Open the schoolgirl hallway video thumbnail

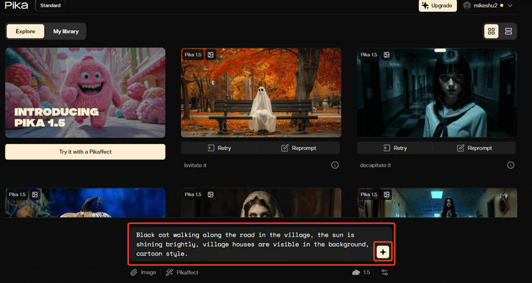point(437,92)
